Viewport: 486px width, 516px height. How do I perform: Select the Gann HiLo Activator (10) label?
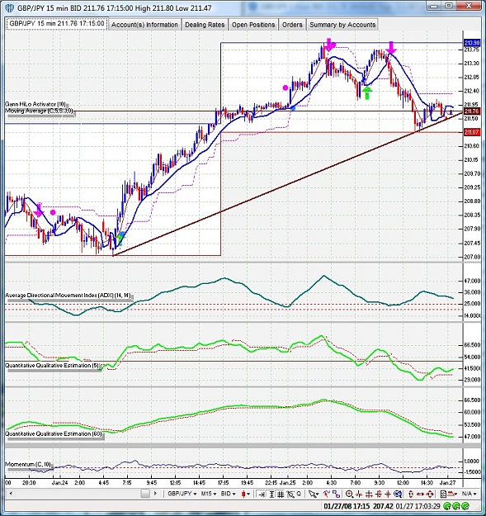tap(35, 104)
